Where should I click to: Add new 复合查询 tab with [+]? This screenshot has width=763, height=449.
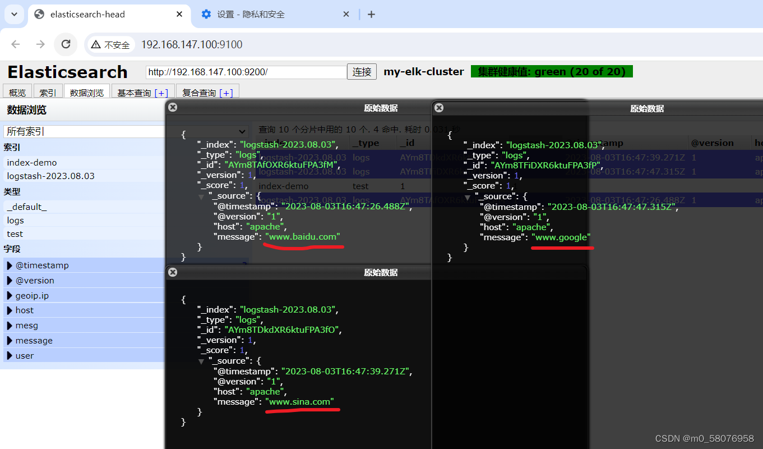click(226, 93)
